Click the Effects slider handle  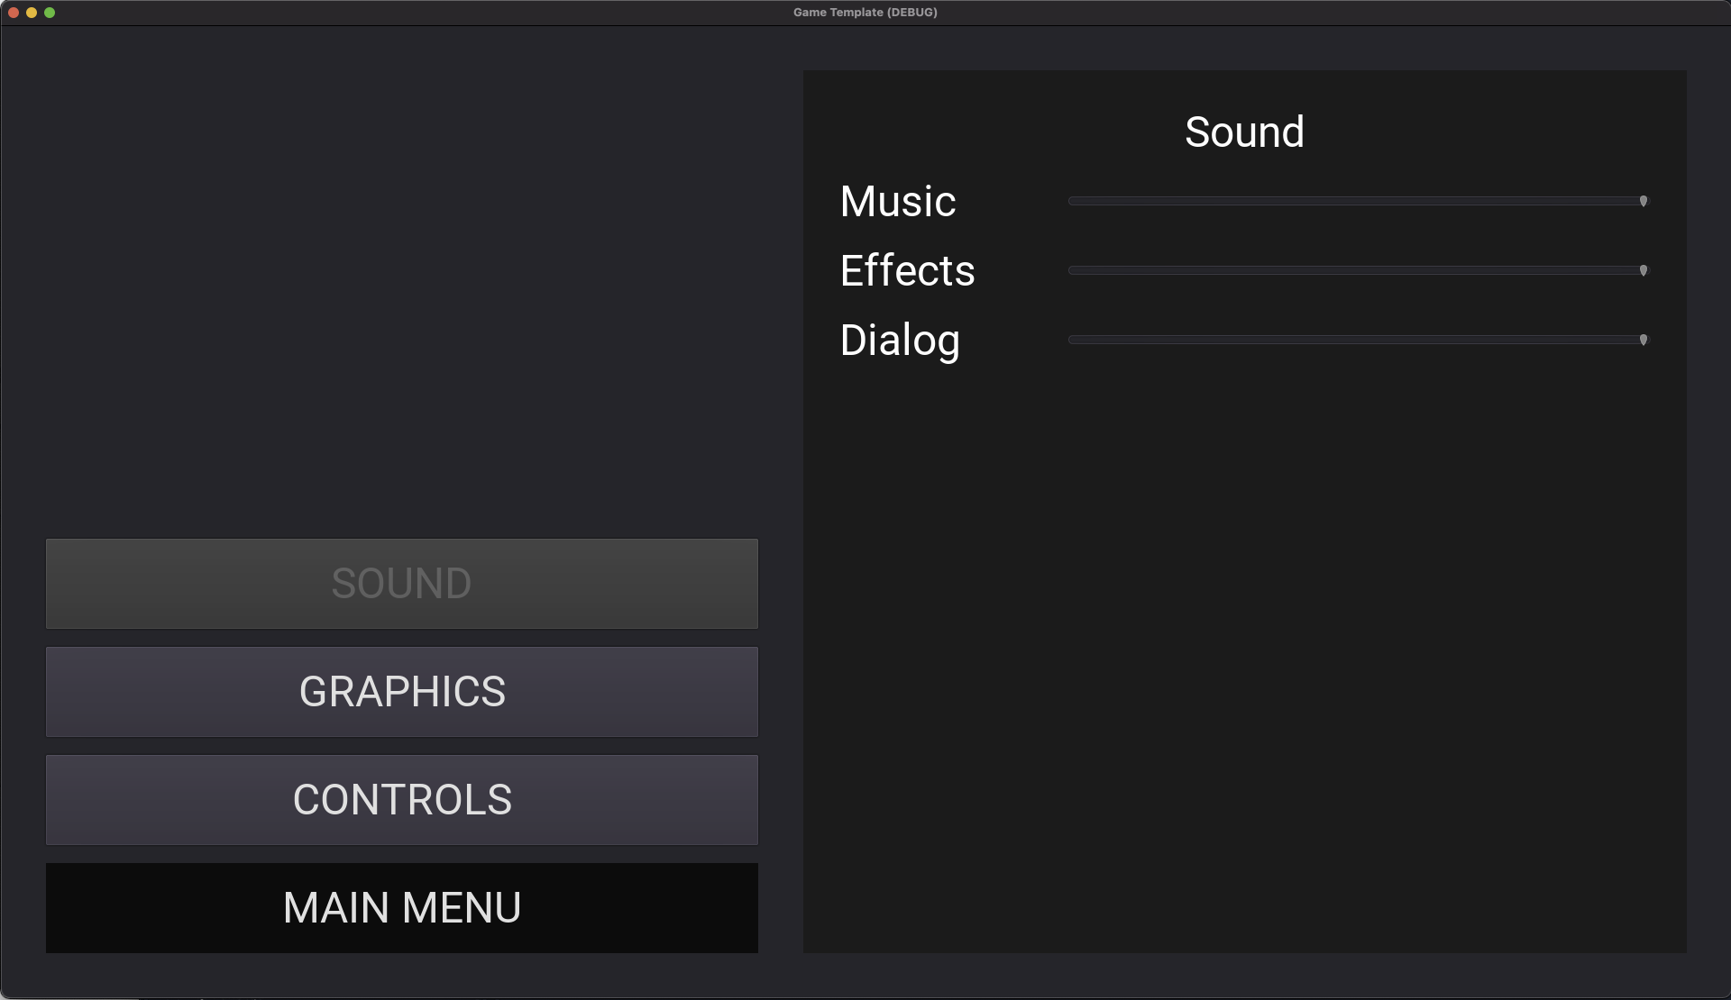click(x=1643, y=270)
